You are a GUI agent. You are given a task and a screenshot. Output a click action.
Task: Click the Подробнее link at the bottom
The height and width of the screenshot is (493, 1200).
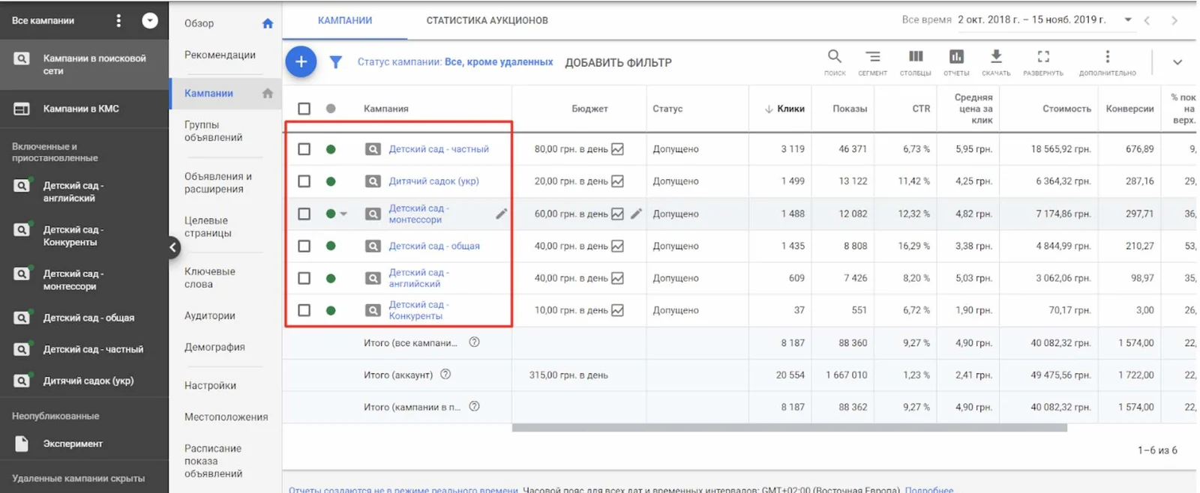pyautogui.click(x=929, y=490)
